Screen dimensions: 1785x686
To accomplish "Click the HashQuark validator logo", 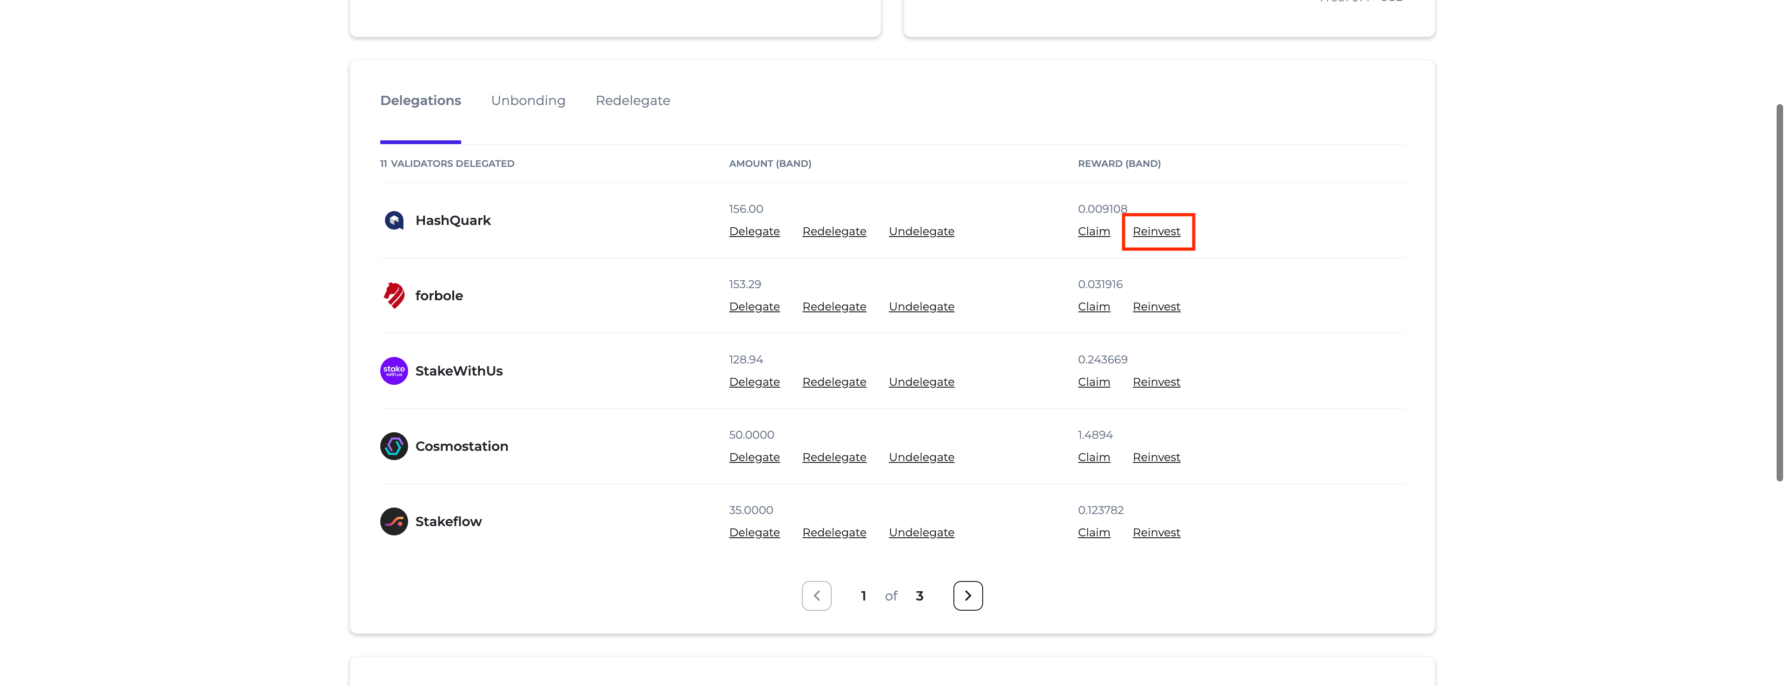I will (394, 220).
